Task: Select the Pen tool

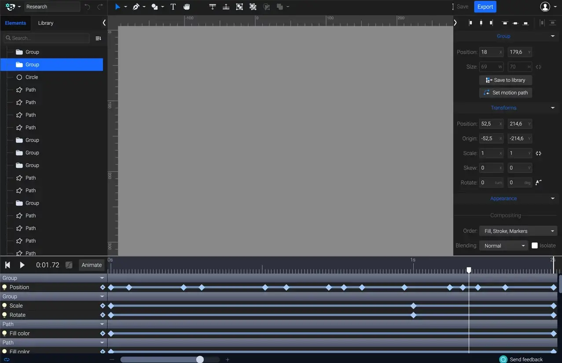Action: click(x=136, y=7)
